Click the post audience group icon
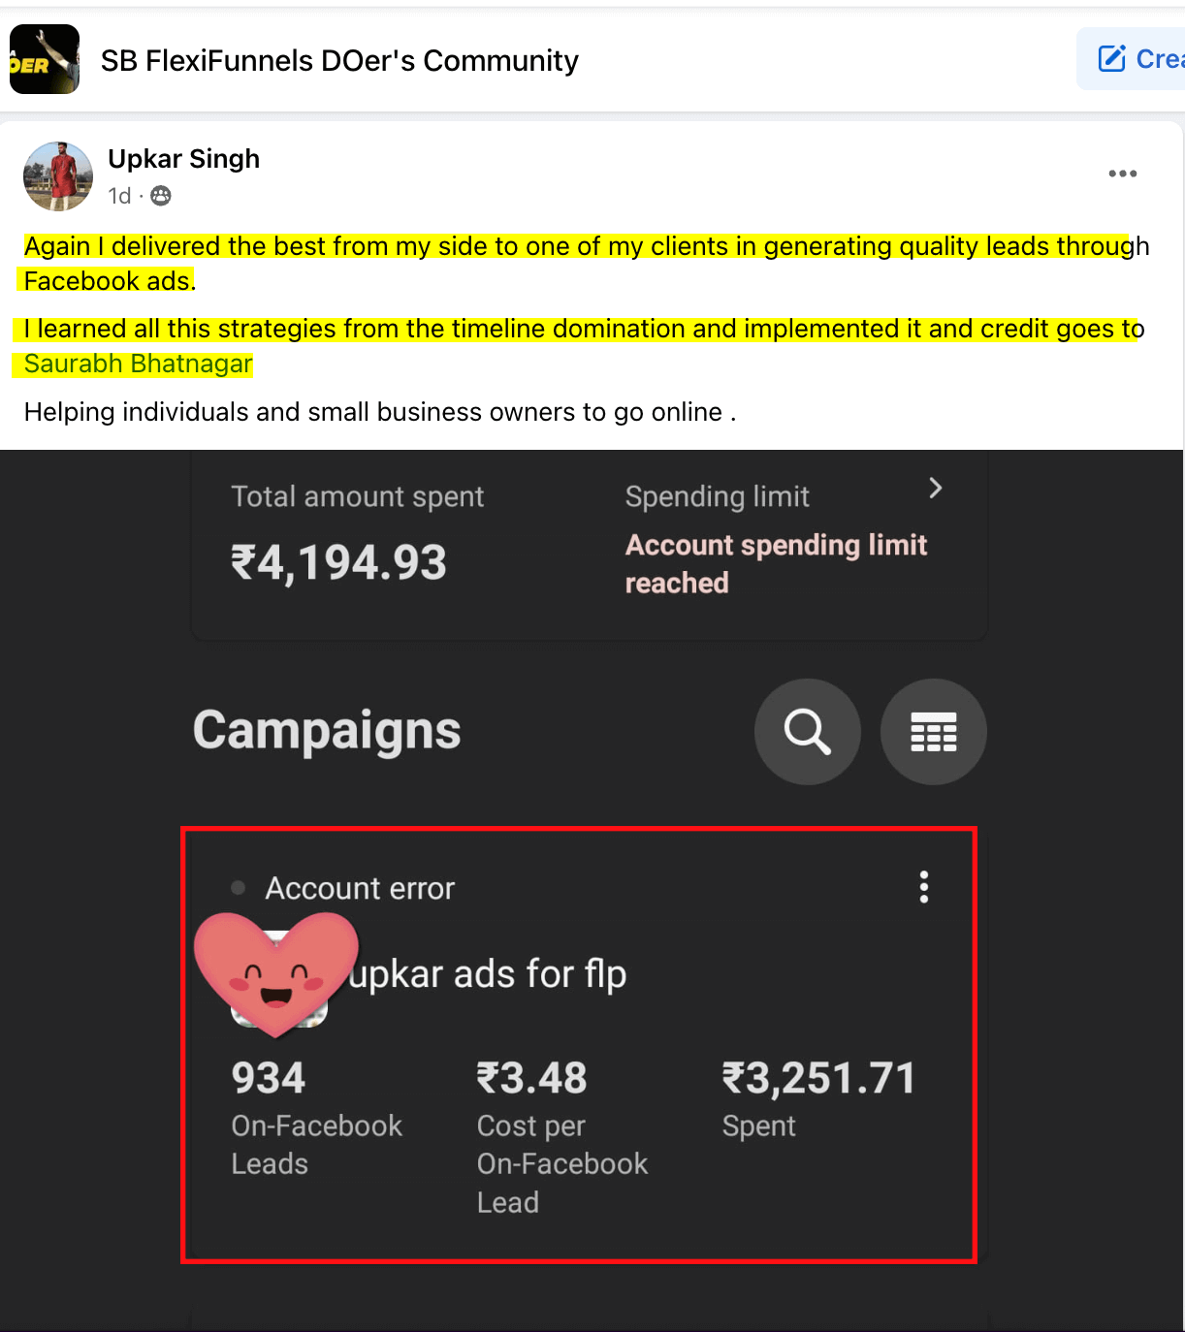This screenshot has height=1332, width=1185. [161, 196]
